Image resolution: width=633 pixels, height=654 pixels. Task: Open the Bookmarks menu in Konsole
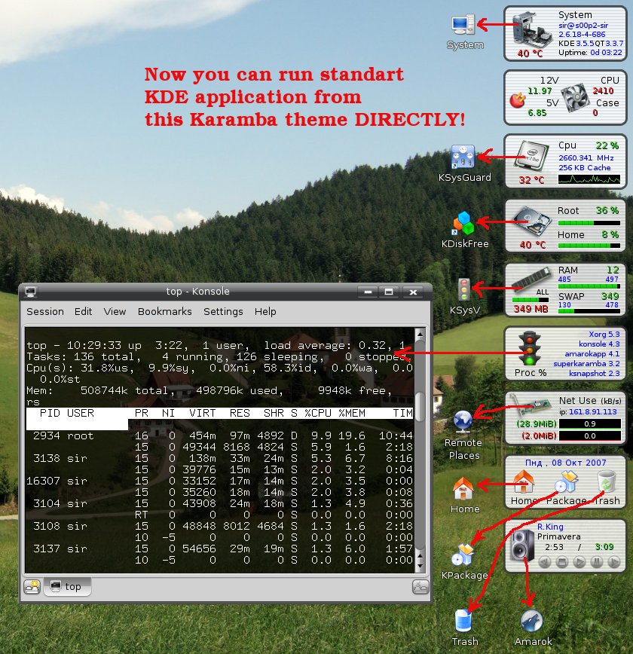[x=165, y=312]
